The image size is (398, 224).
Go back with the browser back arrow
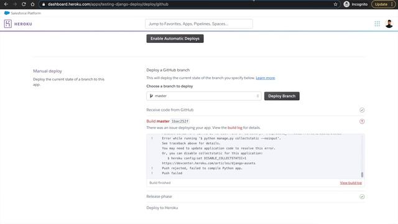[6, 4]
